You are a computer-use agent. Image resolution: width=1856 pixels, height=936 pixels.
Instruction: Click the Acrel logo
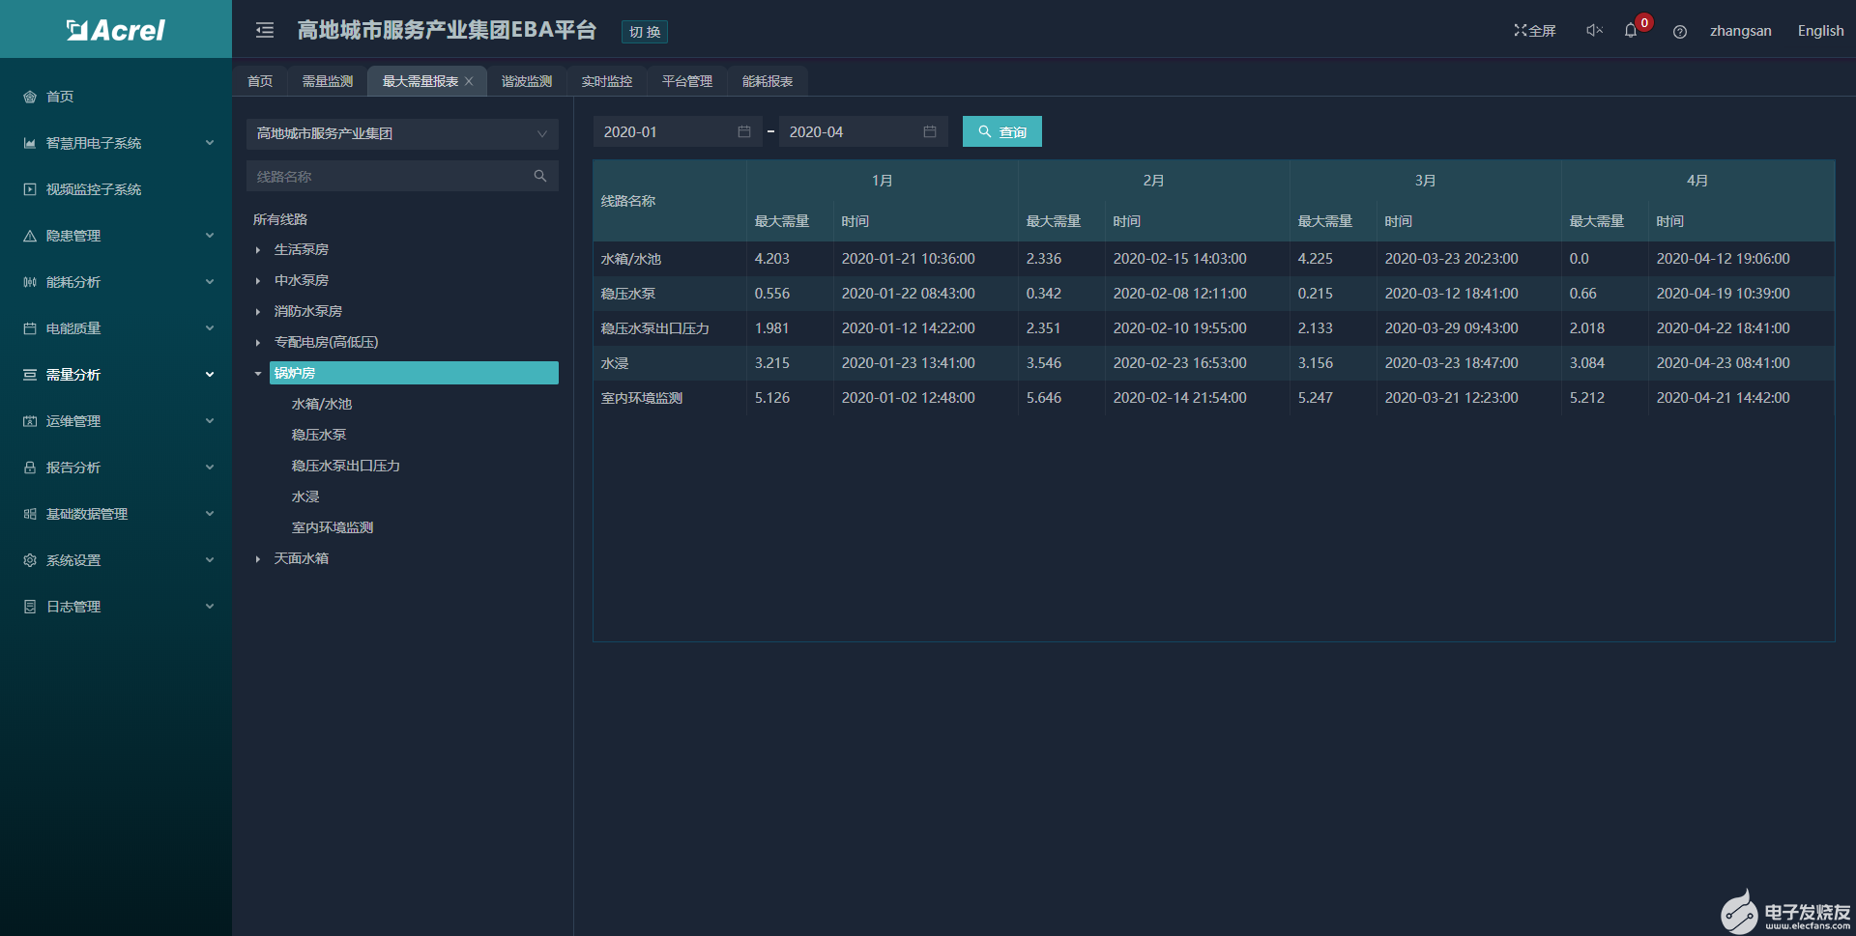(116, 30)
